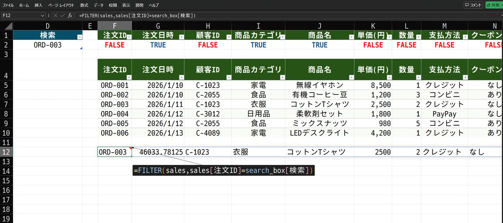Click the 980 unit price cell
Viewport: 503px width, 223px height.
pos(373,123)
